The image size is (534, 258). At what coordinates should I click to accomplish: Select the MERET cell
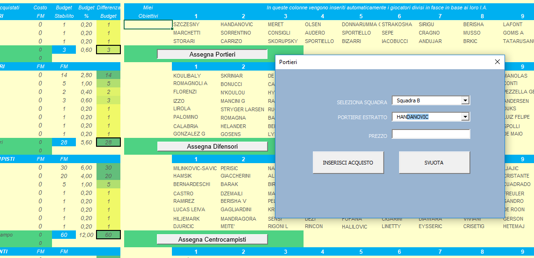click(x=275, y=24)
